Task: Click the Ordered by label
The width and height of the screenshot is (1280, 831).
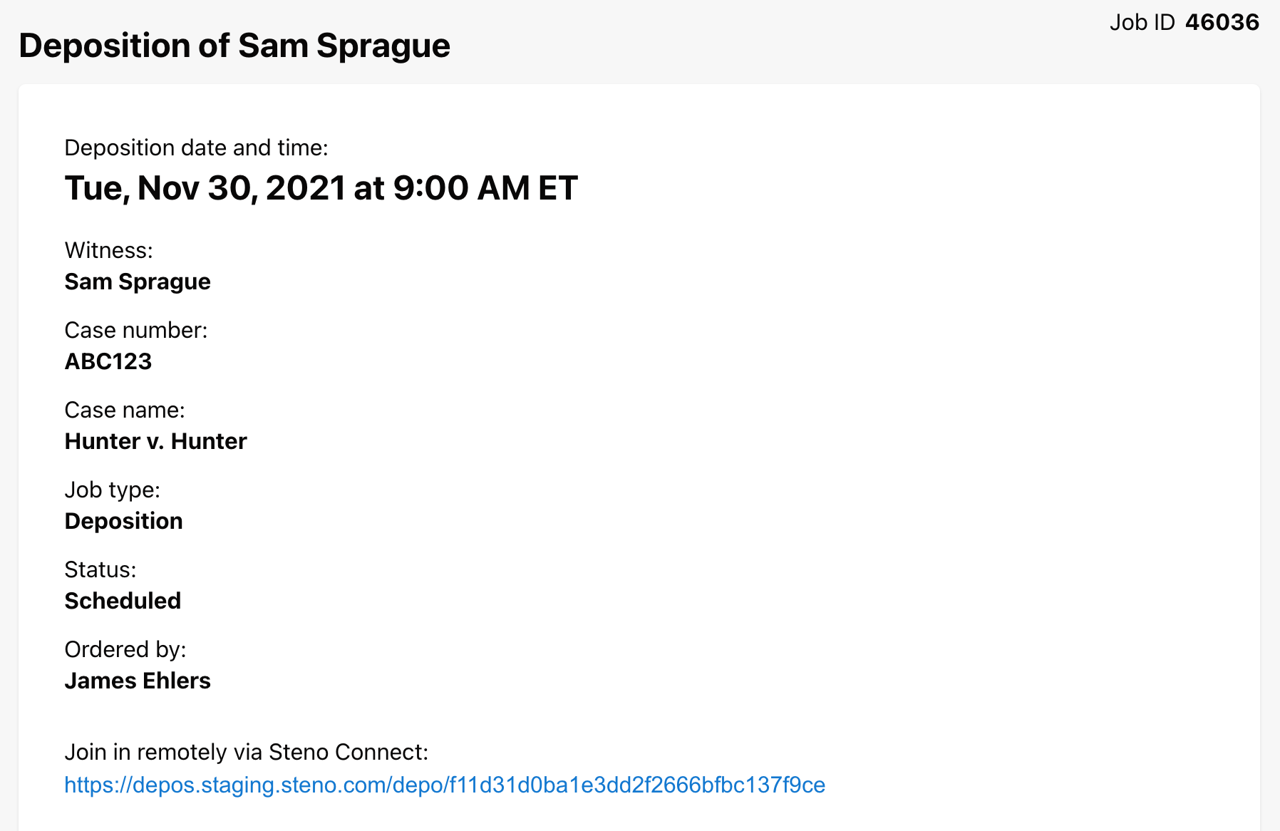Action: click(x=125, y=649)
